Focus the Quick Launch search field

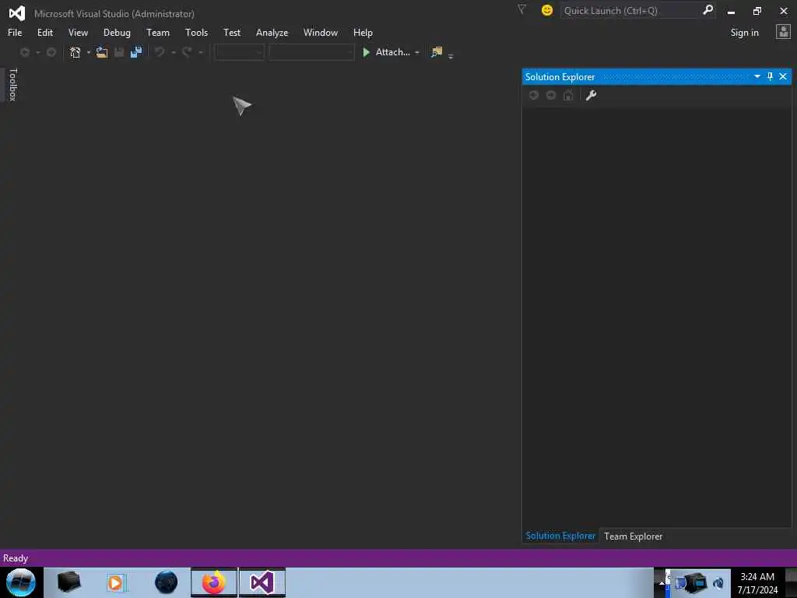point(630,11)
